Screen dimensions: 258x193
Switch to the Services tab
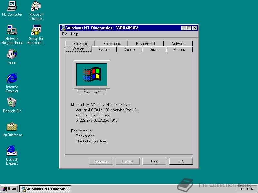(x=80, y=44)
